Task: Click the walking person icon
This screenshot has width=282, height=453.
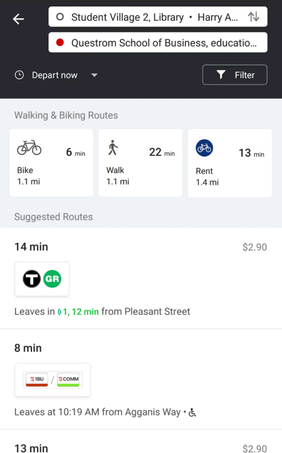Action: coord(113,147)
